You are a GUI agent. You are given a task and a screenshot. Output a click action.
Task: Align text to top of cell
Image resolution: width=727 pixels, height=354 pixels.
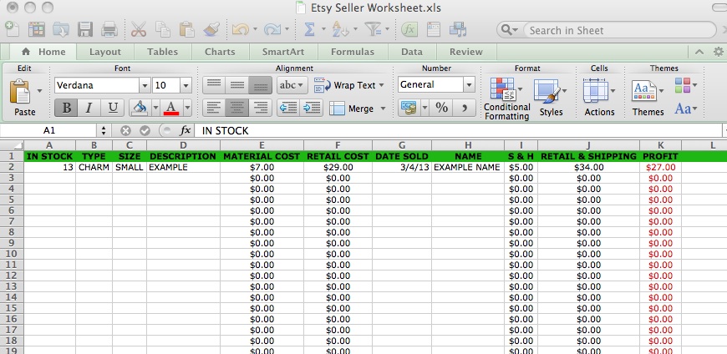(214, 85)
